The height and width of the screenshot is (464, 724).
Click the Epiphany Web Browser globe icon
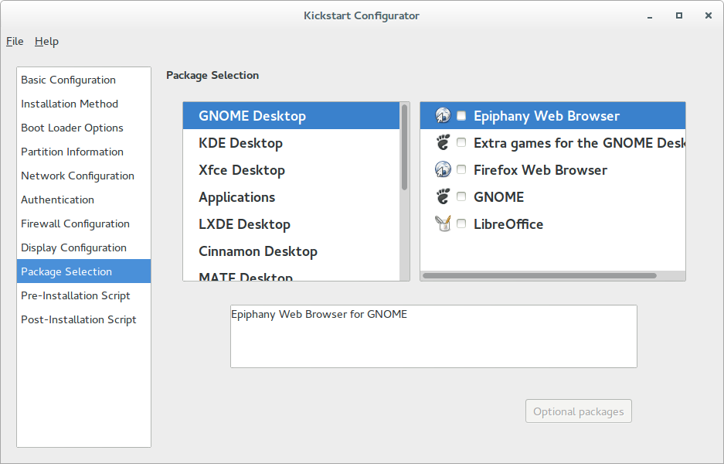point(443,115)
